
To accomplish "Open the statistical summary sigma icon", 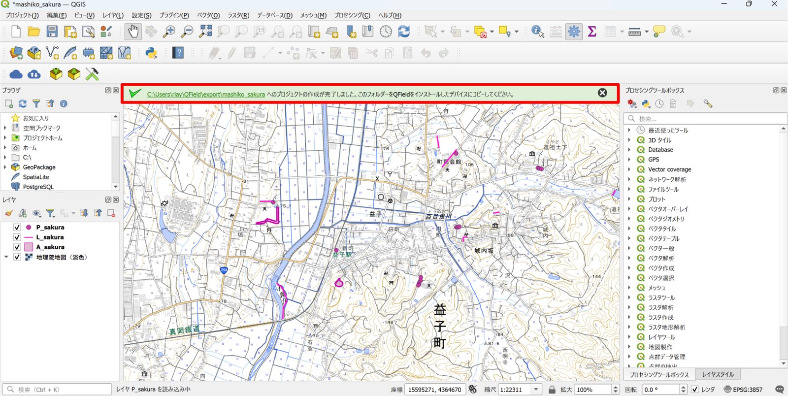I will click(x=592, y=32).
